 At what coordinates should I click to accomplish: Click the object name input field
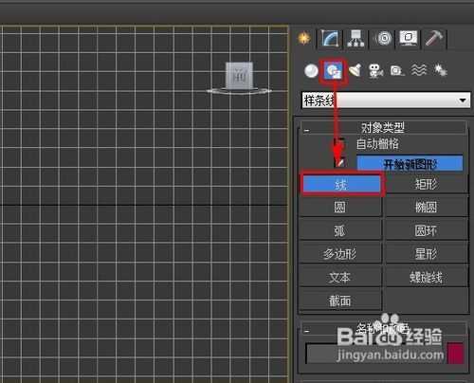(x=375, y=354)
